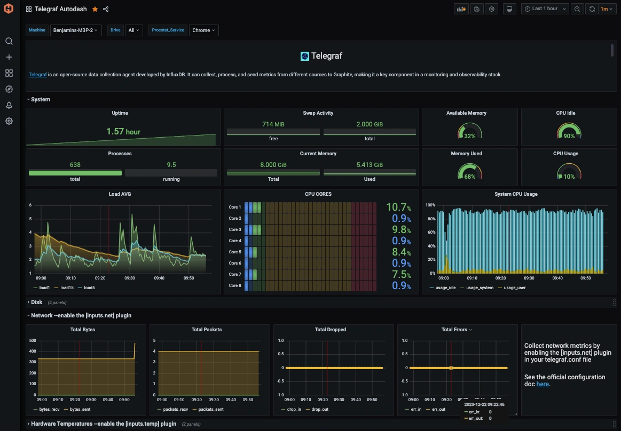
Task: Click the Create plus icon in the sidebar
Action: point(9,57)
